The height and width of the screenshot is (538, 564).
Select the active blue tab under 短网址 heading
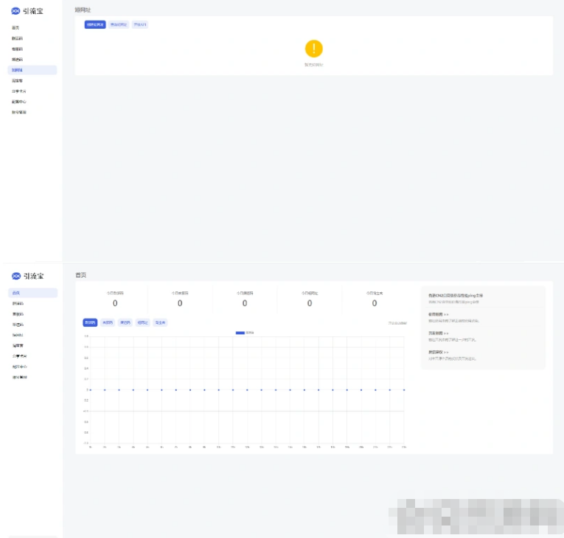tap(95, 24)
